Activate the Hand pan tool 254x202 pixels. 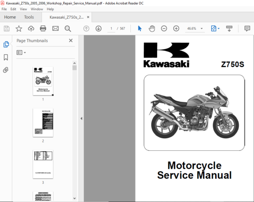(x=152, y=29)
